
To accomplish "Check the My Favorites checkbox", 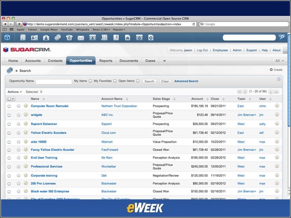I will coord(115,81).
